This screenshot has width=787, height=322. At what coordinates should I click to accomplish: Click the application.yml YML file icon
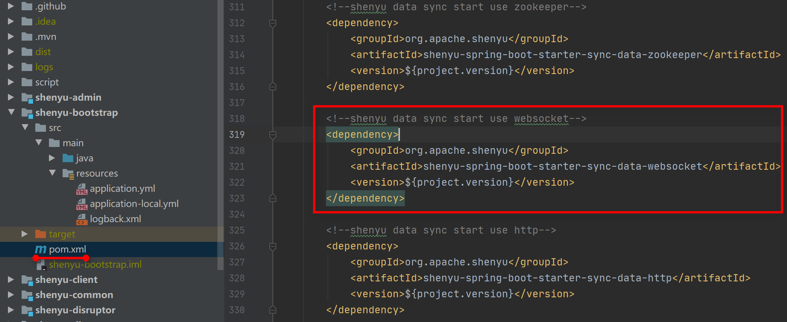82,189
